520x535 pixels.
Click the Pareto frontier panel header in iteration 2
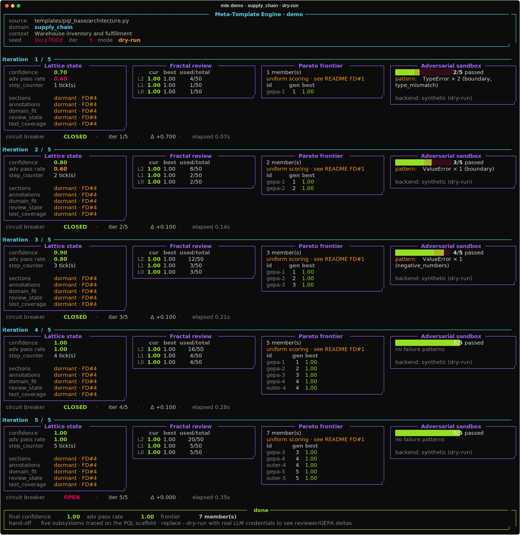pos(321,156)
